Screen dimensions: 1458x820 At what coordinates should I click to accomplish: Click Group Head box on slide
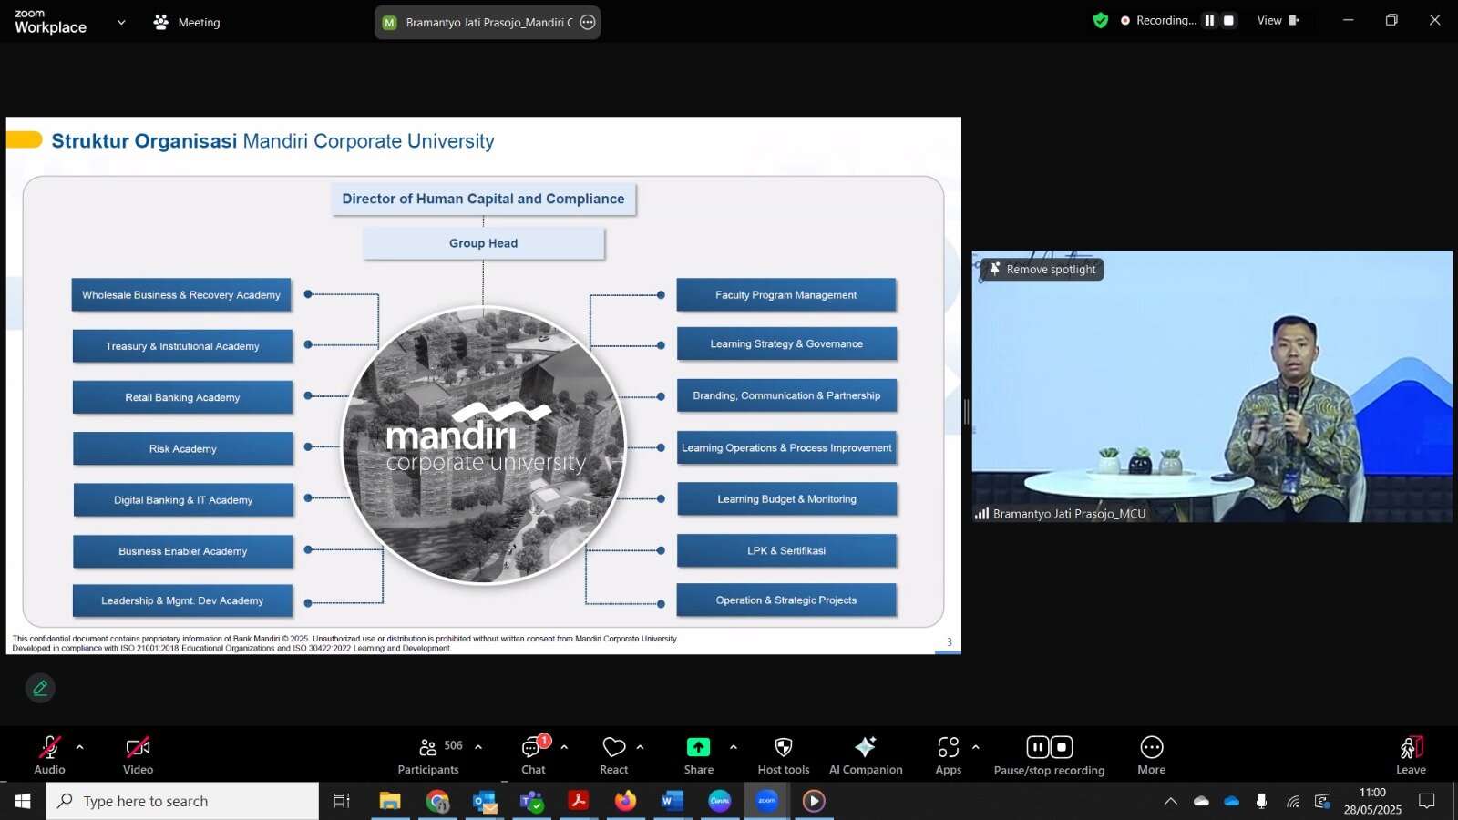point(483,243)
